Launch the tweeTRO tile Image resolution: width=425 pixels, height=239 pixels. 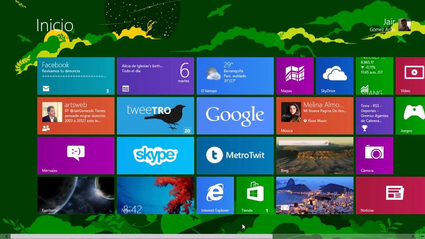[155, 116]
